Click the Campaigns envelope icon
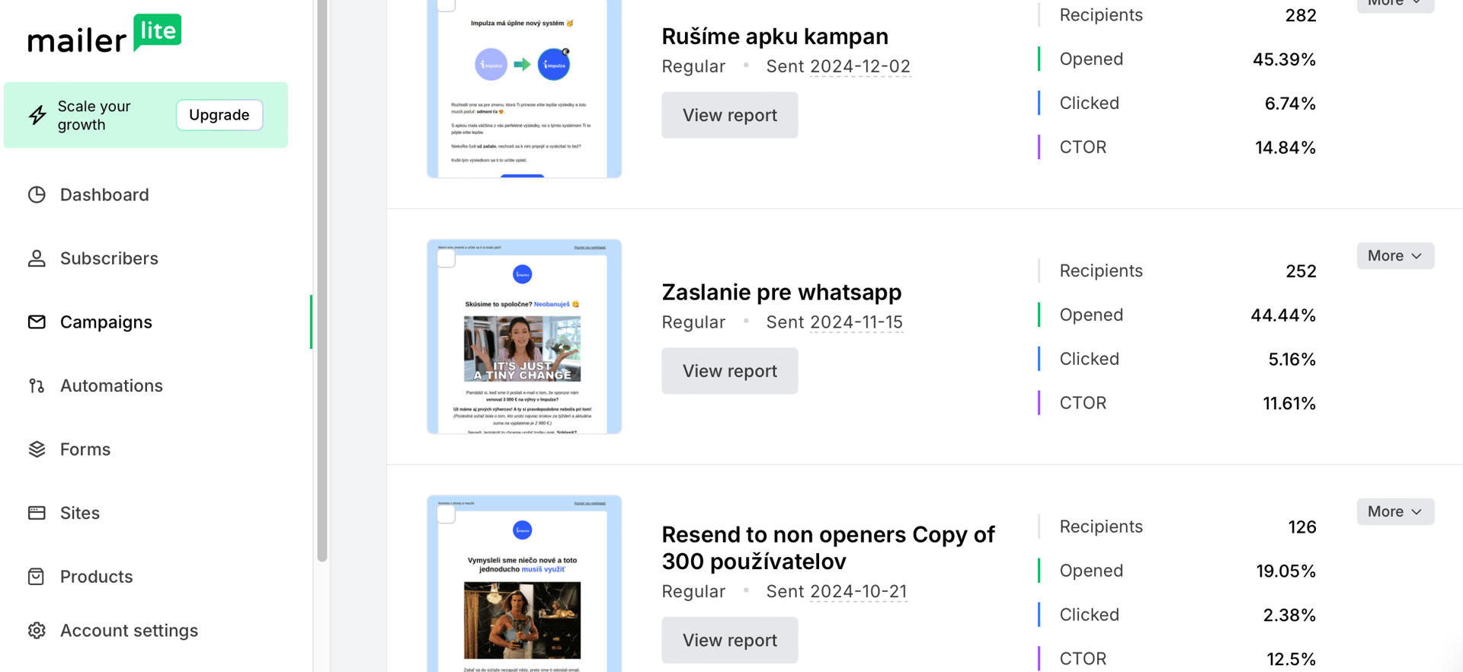Image resolution: width=1463 pixels, height=672 pixels. (37, 322)
